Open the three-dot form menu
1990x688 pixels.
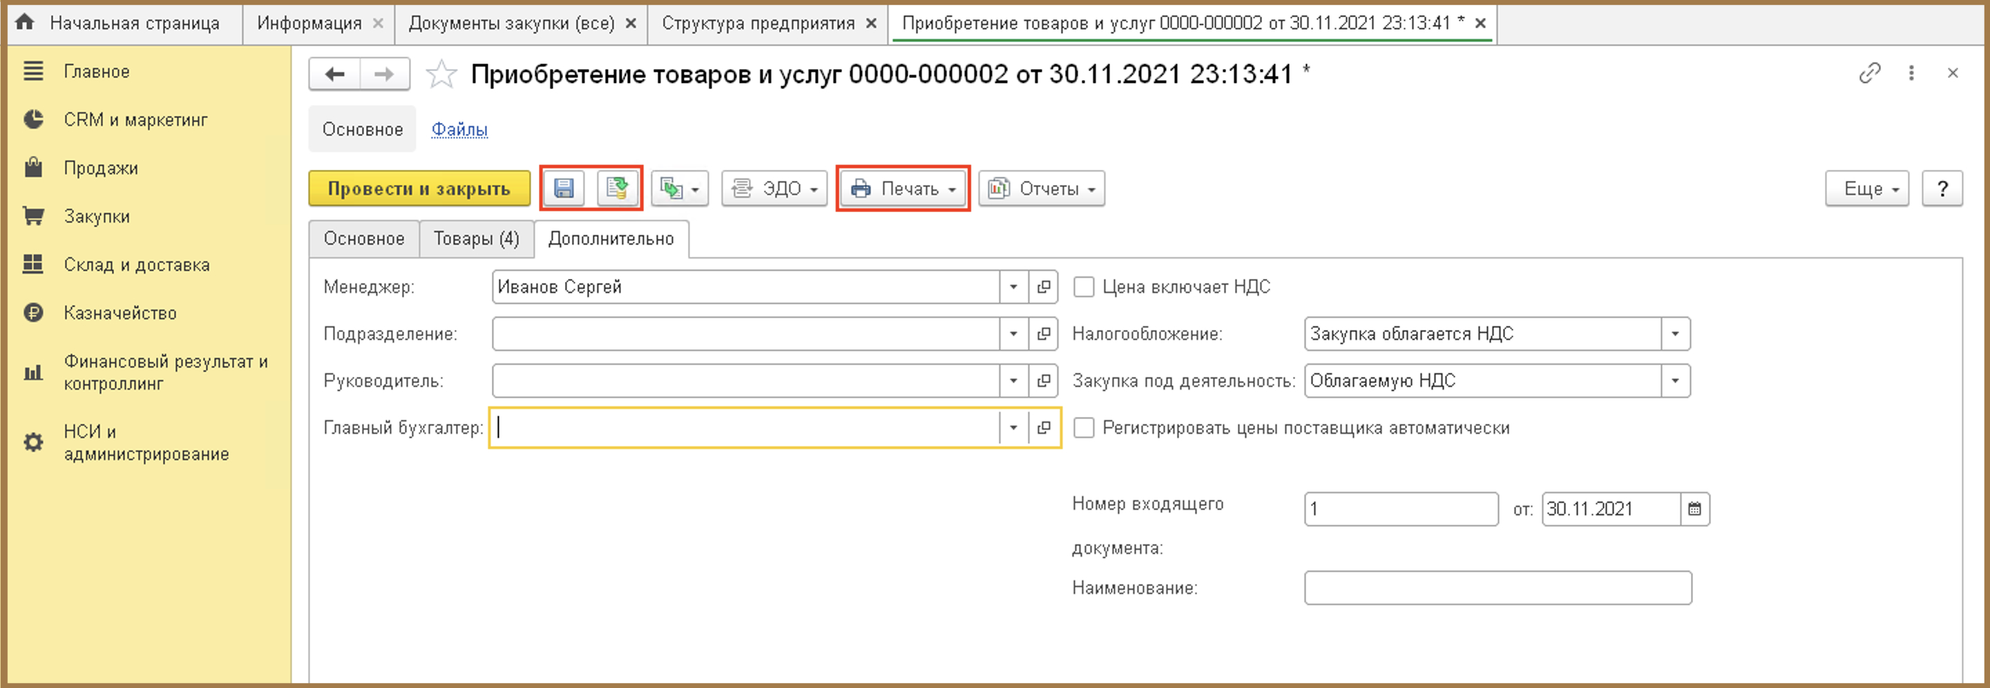(x=1911, y=73)
